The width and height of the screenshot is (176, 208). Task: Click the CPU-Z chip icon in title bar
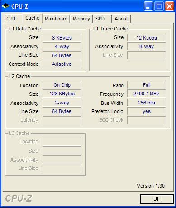coord(5,6)
